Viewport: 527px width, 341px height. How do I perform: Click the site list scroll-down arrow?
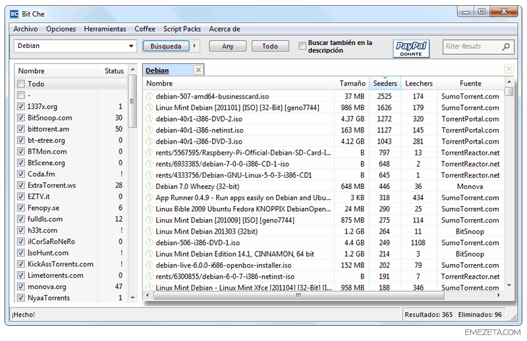(133, 298)
